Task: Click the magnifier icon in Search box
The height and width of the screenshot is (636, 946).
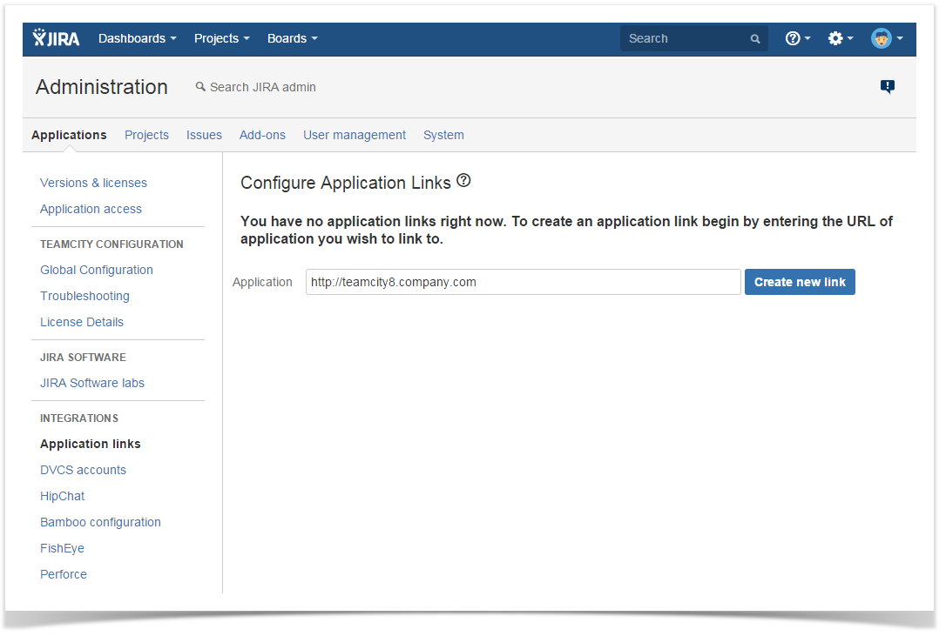Action: tap(755, 39)
